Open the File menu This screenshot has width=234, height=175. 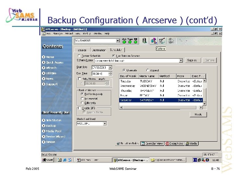point(48,34)
